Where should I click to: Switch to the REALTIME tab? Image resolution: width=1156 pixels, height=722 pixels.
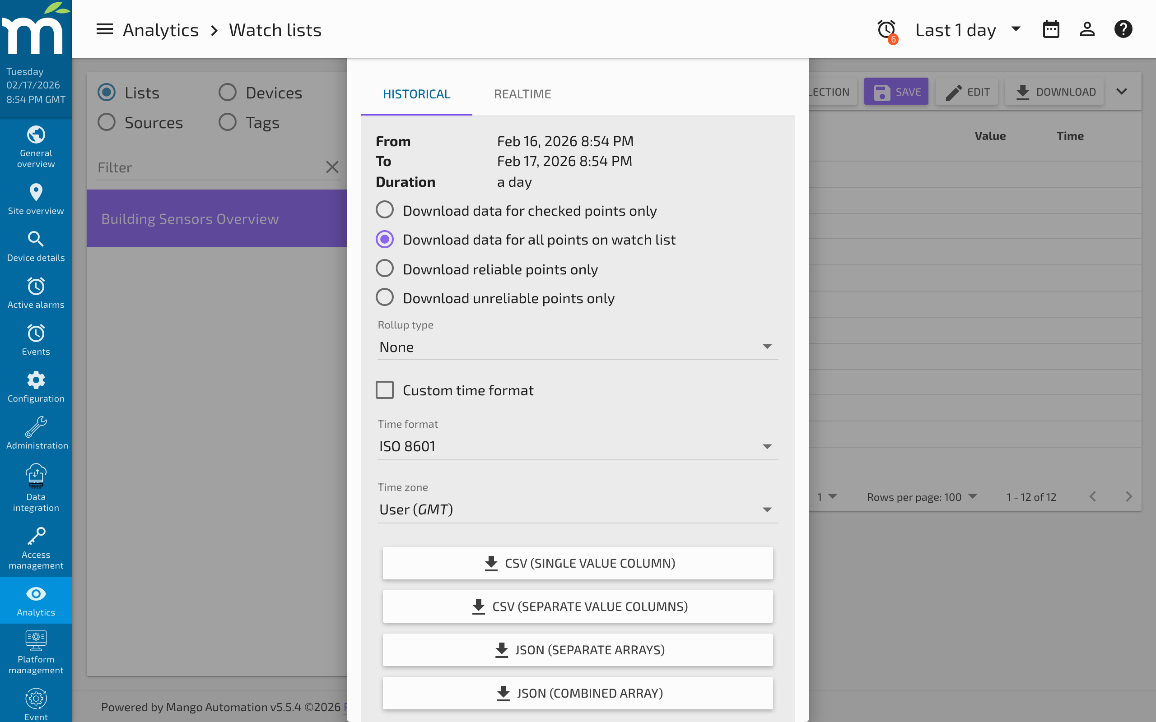point(522,93)
